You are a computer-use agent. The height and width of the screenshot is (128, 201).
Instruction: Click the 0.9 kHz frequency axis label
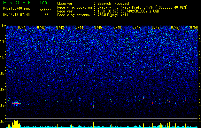[x=3, y=74]
